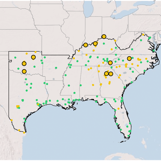Click green dot at Florida's southeastern tip
This screenshot has width=161, height=161.
point(129,136)
